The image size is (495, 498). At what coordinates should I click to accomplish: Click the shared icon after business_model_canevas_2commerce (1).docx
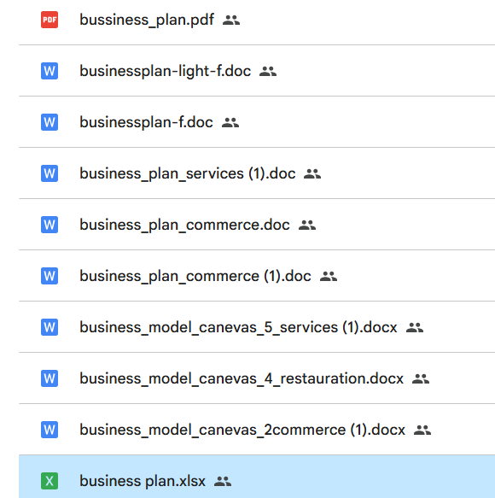pos(422,430)
